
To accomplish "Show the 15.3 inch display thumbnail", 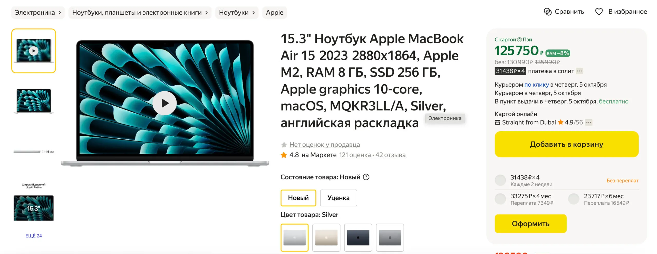I will coord(34,208).
